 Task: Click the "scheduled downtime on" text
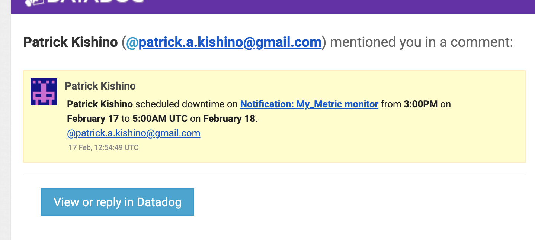click(x=186, y=104)
